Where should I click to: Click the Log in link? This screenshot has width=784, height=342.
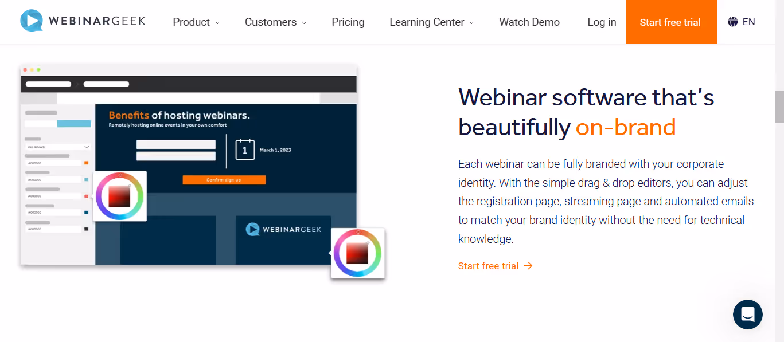tap(602, 22)
